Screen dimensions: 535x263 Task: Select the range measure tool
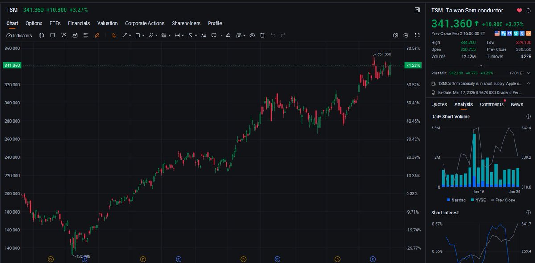pyautogui.click(x=177, y=35)
